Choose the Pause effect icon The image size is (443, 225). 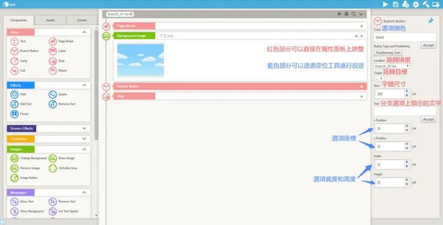click(x=14, y=114)
